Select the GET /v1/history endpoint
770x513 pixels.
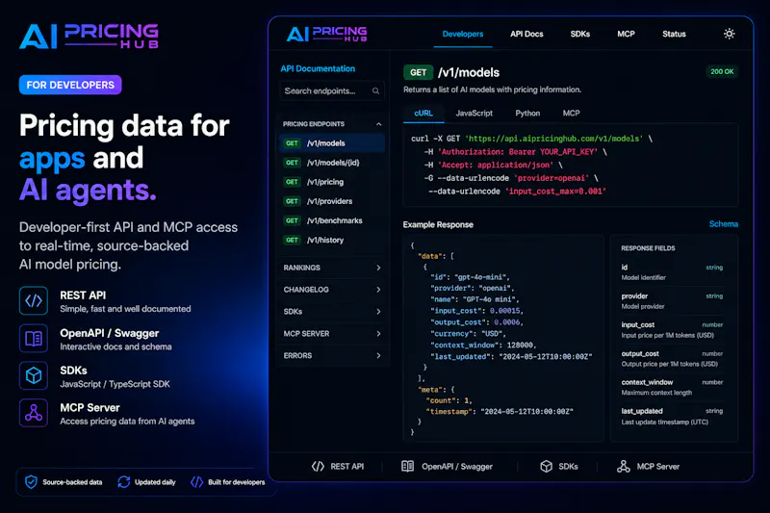(332, 240)
